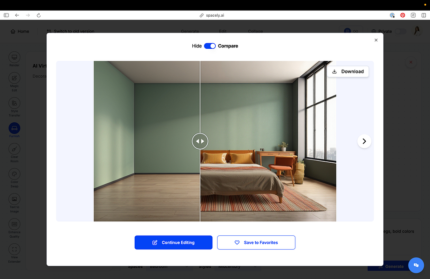
Task: Open the Generate tab
Action: pyautogui.click(x=190, y=32)
